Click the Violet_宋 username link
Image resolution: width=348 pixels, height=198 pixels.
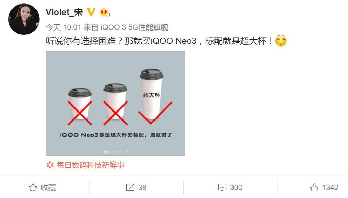coord(64,12)
